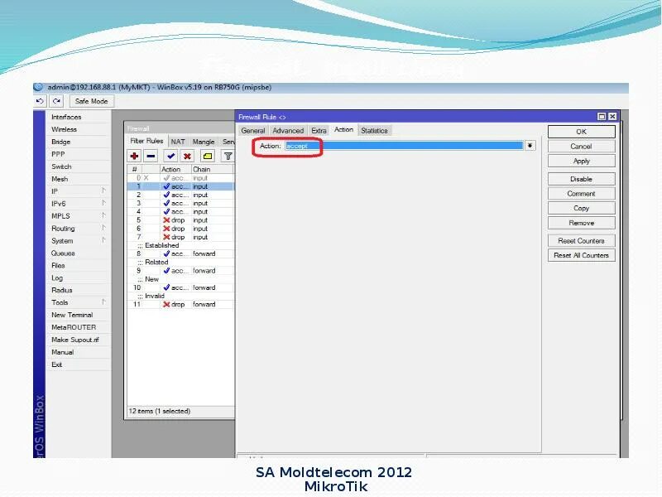Switch to the Mangle tab
The height and width of the screenshot is (497, 662).
[x=204, y=142]
